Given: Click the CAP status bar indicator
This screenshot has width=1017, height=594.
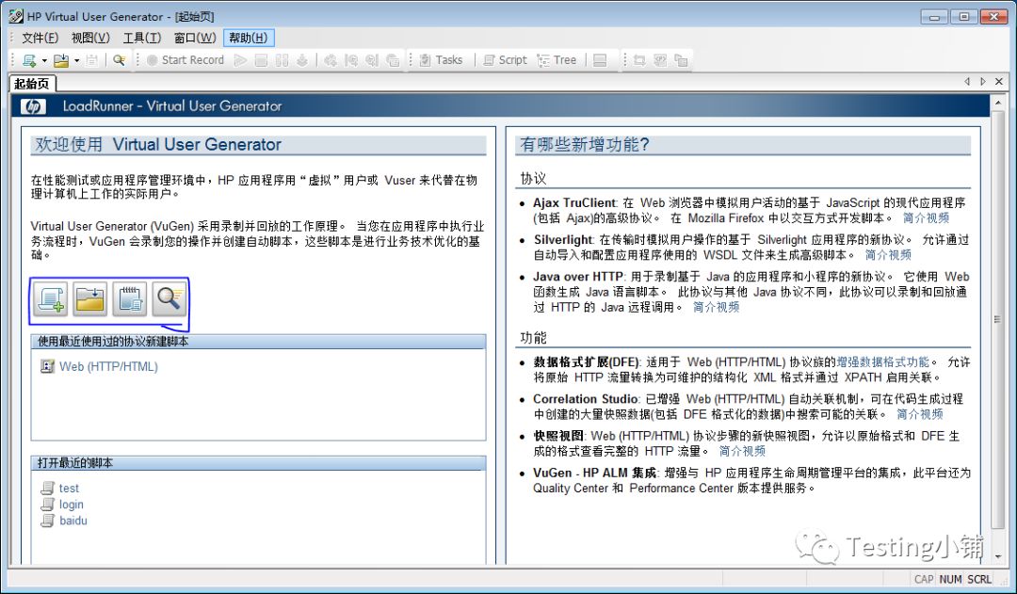Looking at the screenshot, I should pos(924,579).
